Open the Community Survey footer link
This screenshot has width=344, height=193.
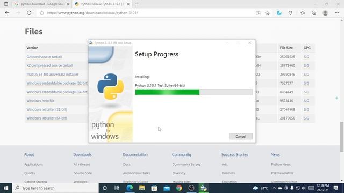[187, 164]
